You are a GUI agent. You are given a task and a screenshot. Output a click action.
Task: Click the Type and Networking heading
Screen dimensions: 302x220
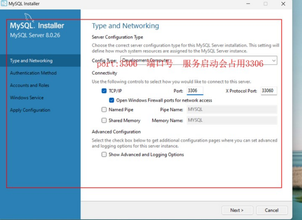126,26
